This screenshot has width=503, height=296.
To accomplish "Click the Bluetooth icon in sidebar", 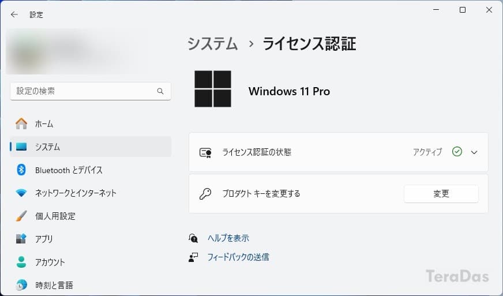I will coord(21,170).
